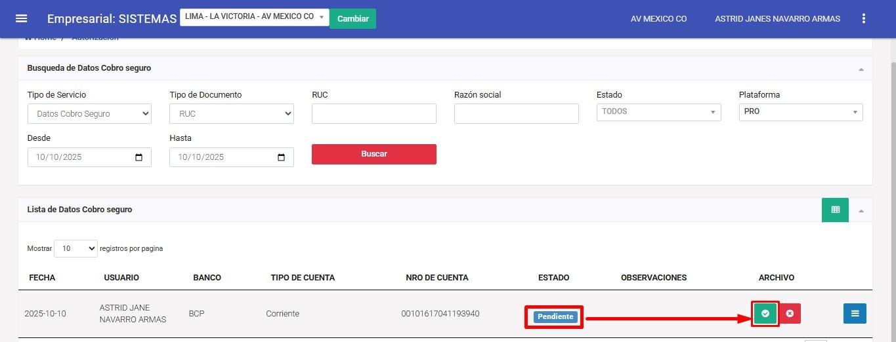
Task: Open the blue row details list button
Action: point(855,314)
